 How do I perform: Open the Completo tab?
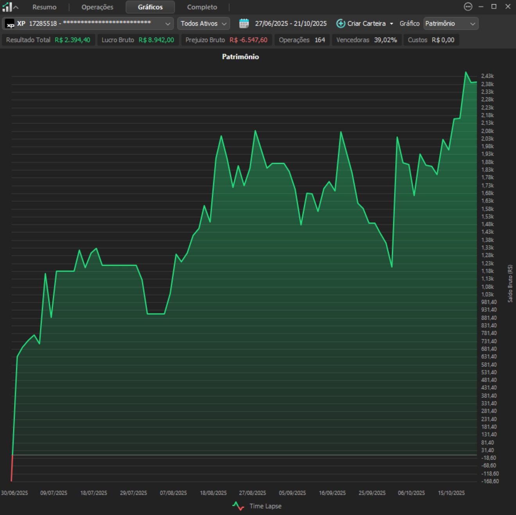point(202,7)
